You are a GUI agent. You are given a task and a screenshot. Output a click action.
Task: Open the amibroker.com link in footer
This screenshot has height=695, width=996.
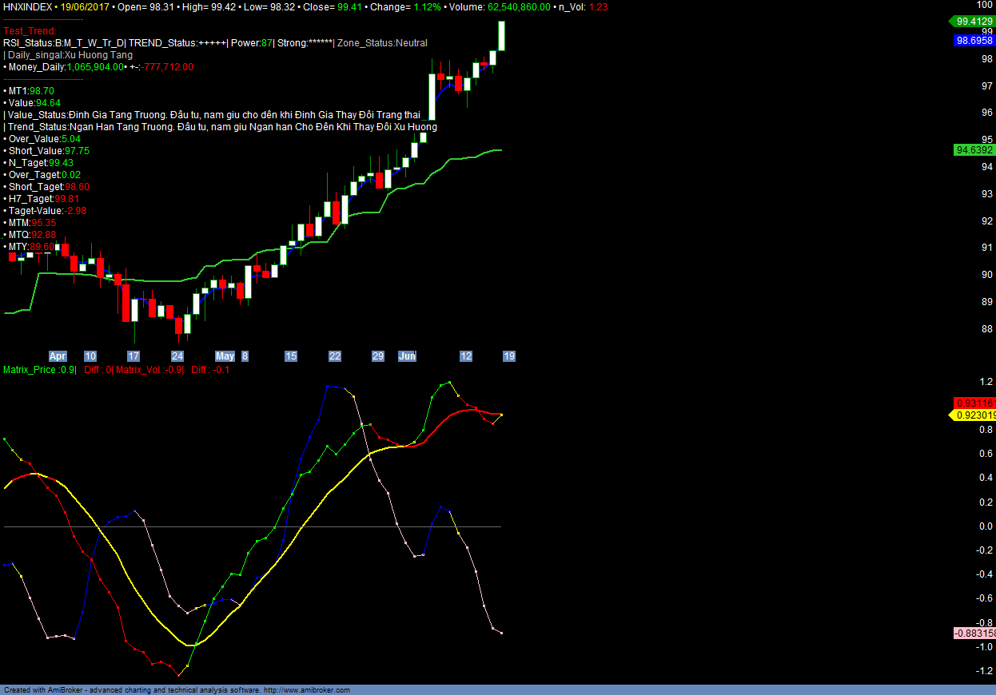point(307,689)
